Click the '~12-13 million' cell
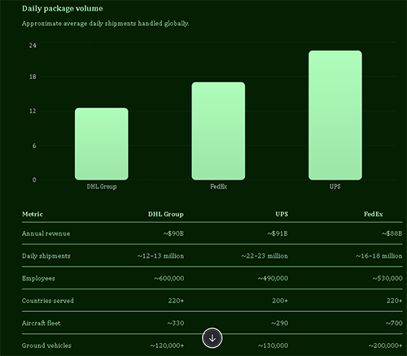This screenshot has height=356, width=407. coord(160,256)
